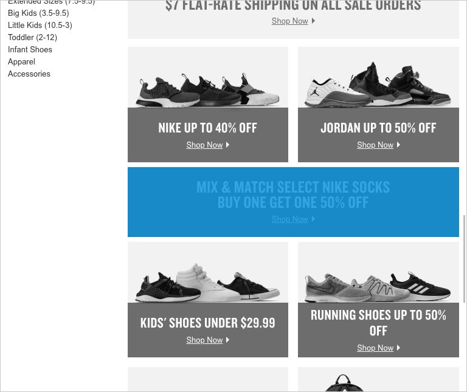Click Nike sale sneakers image
This screenshot has width=467, height=392.
208,77
